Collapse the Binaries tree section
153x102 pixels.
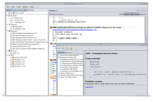click(x=7, y=51)
